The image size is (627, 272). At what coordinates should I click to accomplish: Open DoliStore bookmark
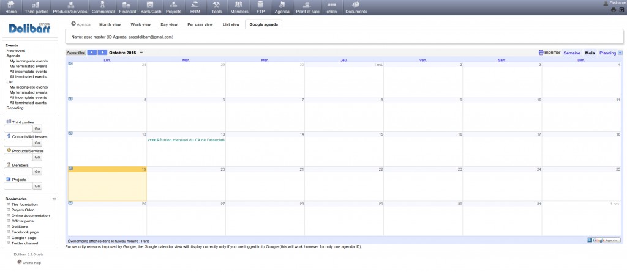click(20, 227)
